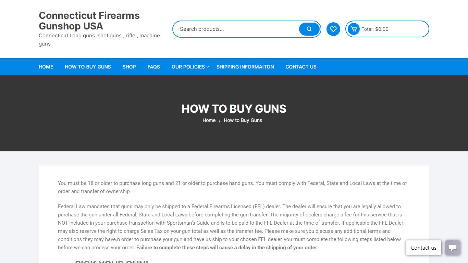Open the wishlist heart icon
Image resolution: width=468 pixels, height=263 pixels.
[333, 29]
